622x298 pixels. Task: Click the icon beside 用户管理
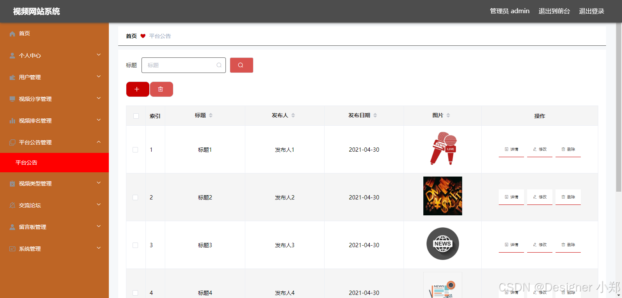coord(12,77)
